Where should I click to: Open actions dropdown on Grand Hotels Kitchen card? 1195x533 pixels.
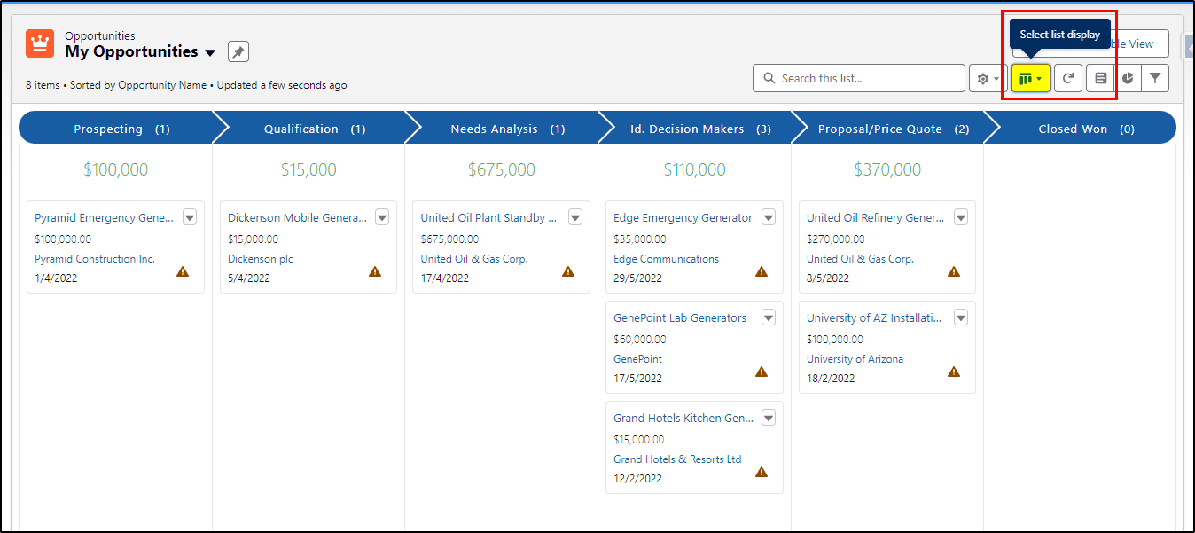[x=769, y=418]
